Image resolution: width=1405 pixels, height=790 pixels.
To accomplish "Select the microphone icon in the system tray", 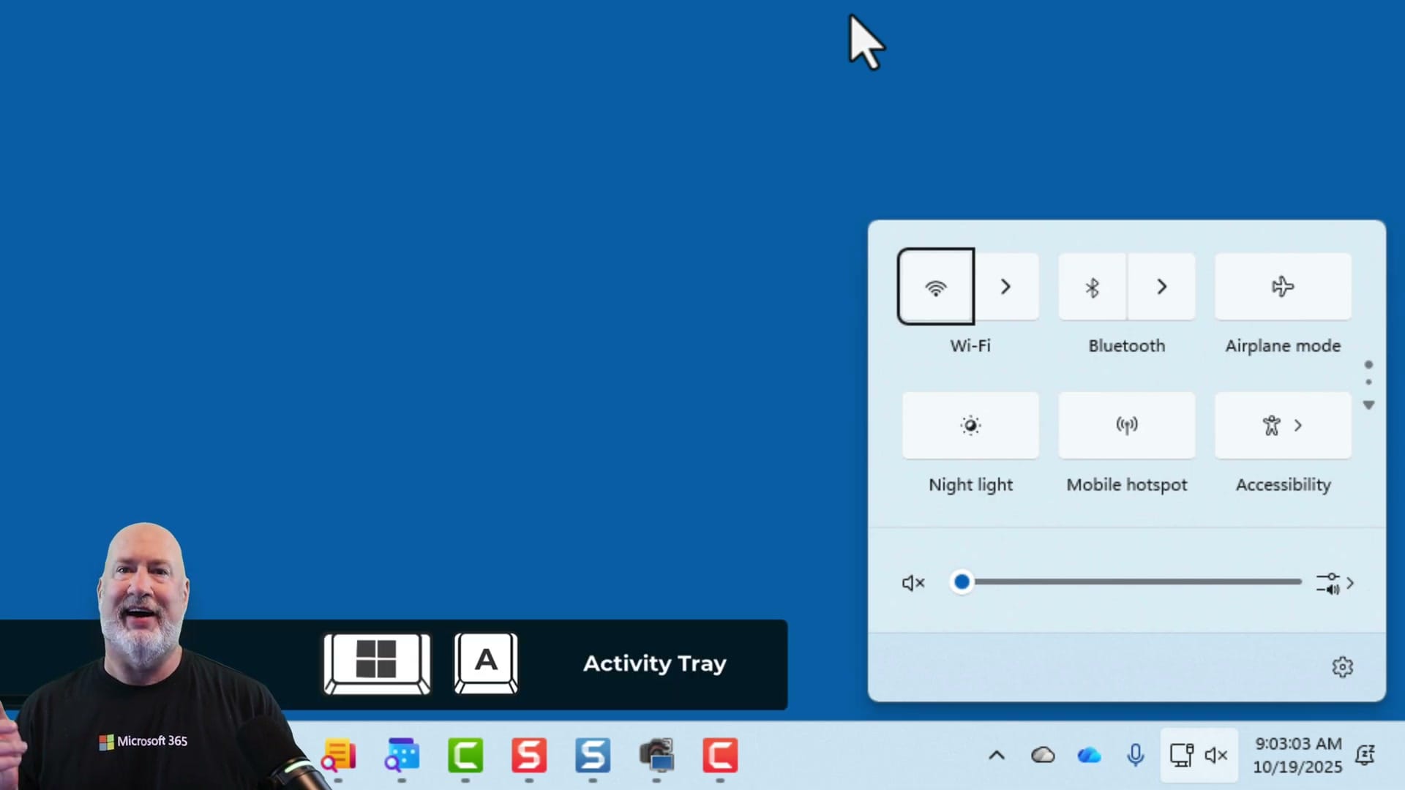I will point(1135,755).
